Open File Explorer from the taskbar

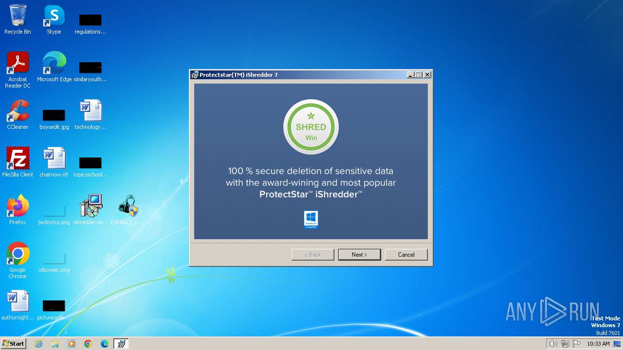tap(55, 344)
